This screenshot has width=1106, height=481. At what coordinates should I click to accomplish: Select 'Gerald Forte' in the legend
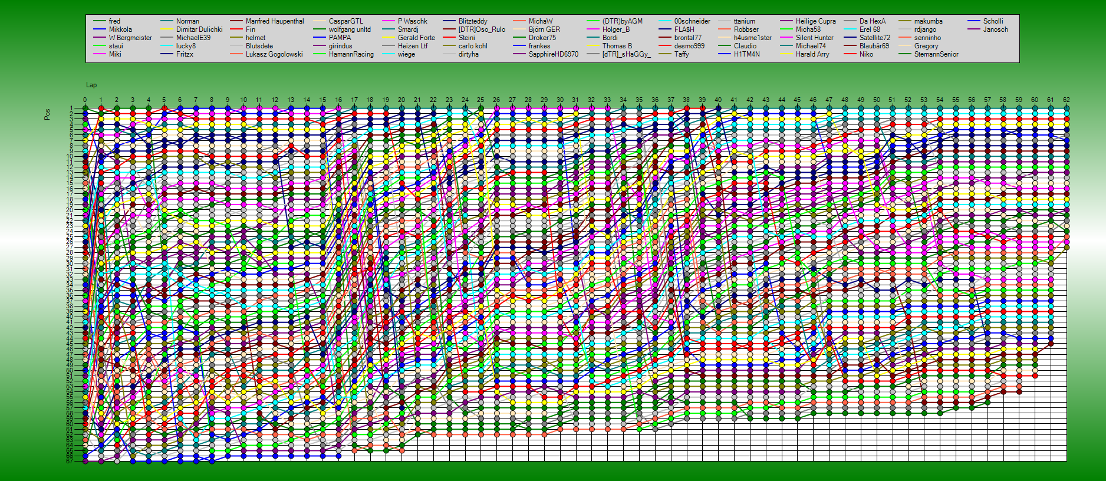pos(416,38)
